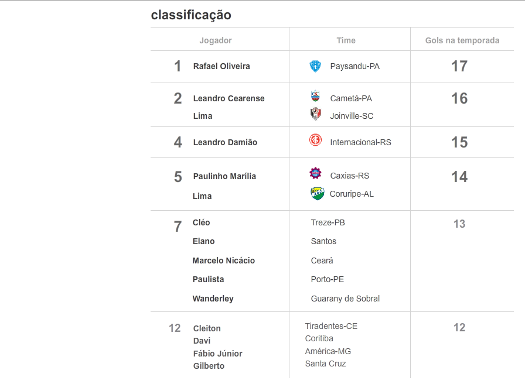Click player Elano in rank seven
525x384 pixels.
pos(203,241)
